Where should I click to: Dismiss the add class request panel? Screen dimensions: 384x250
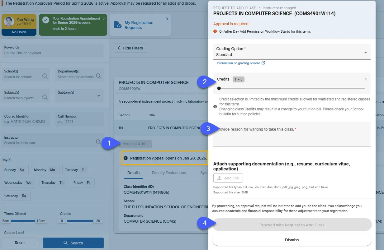point(292,240)
